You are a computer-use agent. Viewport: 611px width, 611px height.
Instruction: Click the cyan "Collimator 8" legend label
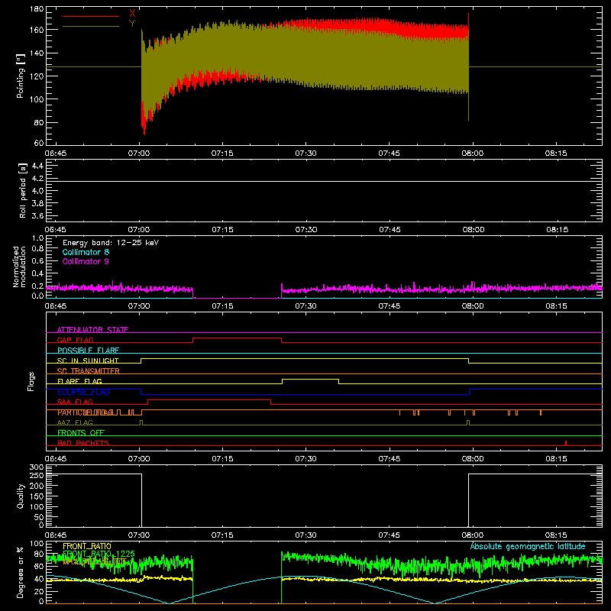(x=86, y=252)
